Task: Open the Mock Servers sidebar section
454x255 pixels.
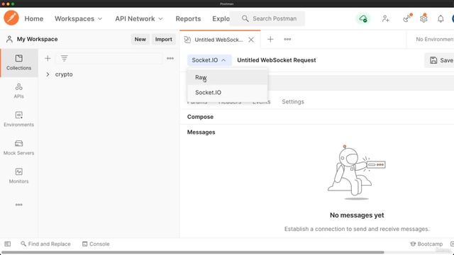Action: tap(19, 147)
